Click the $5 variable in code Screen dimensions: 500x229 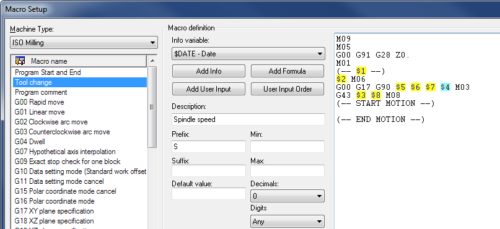(401, 87)
